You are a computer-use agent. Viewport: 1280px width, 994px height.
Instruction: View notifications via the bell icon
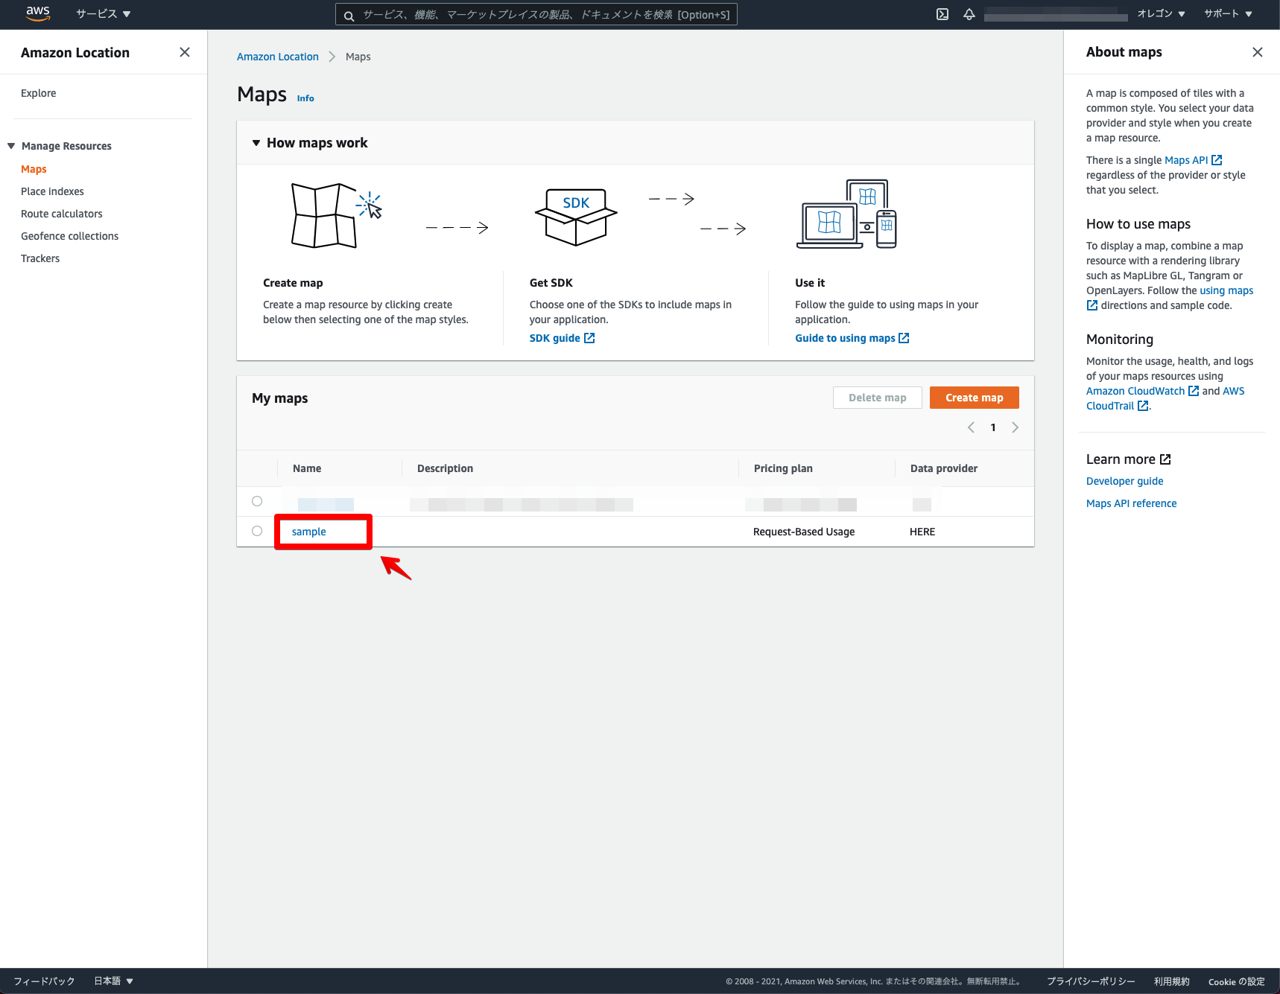pyautogui.click(x=969, y=14)
